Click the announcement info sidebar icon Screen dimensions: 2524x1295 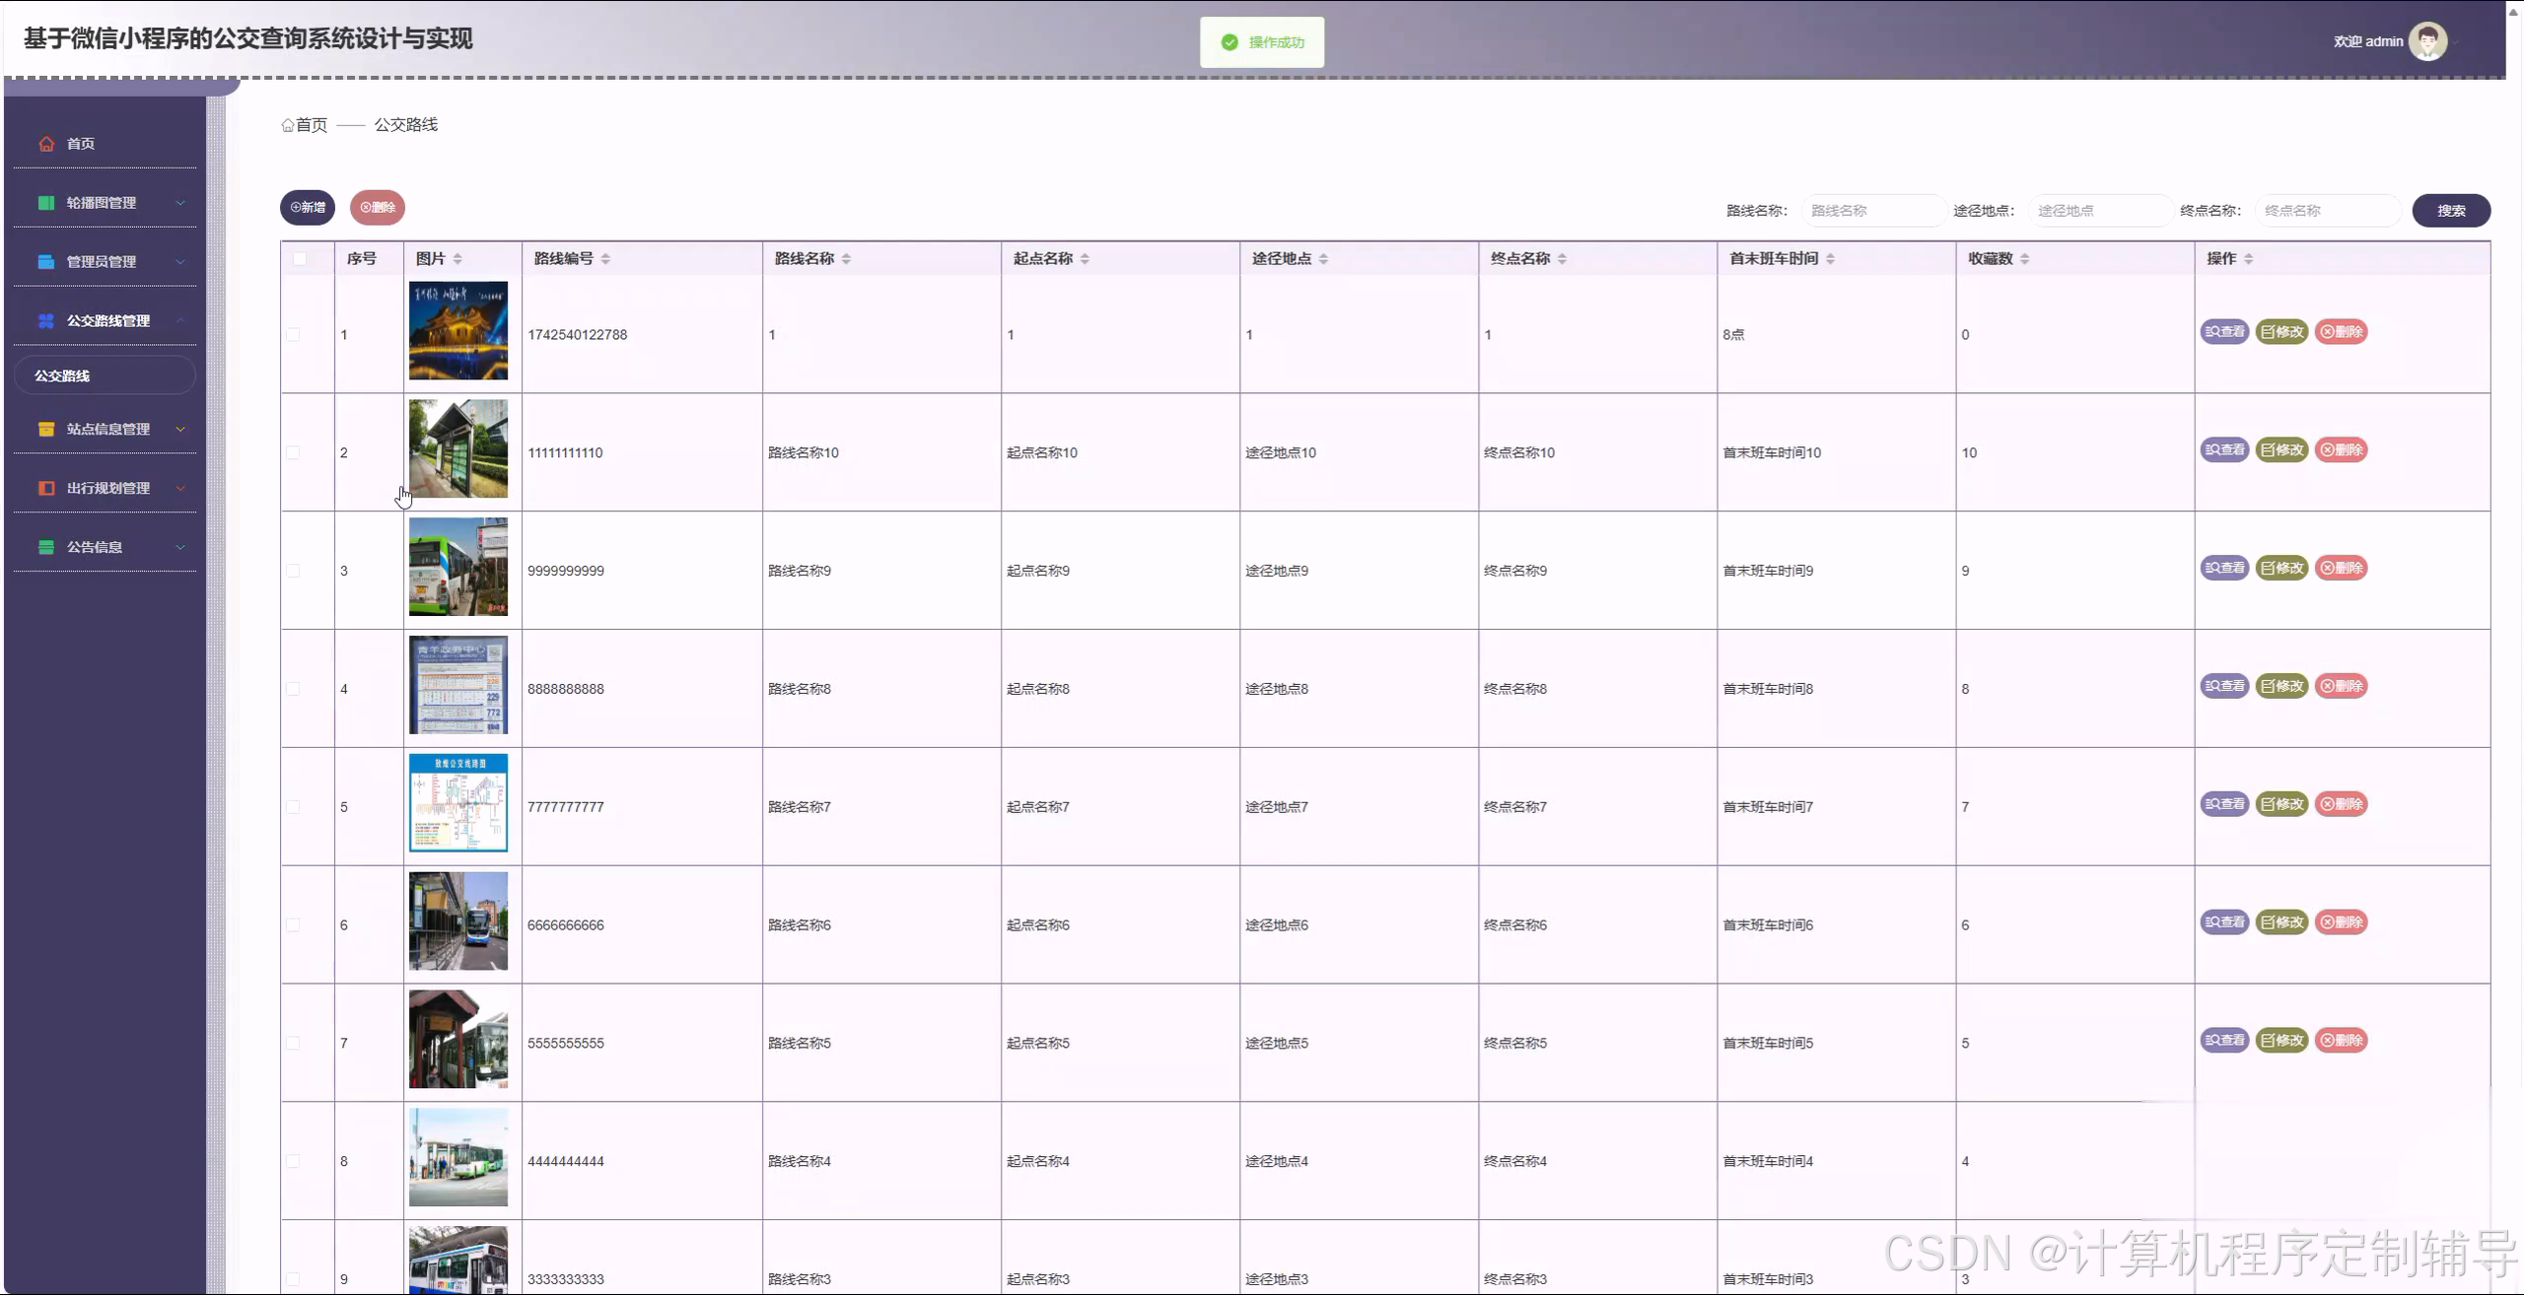click(46, 547)
